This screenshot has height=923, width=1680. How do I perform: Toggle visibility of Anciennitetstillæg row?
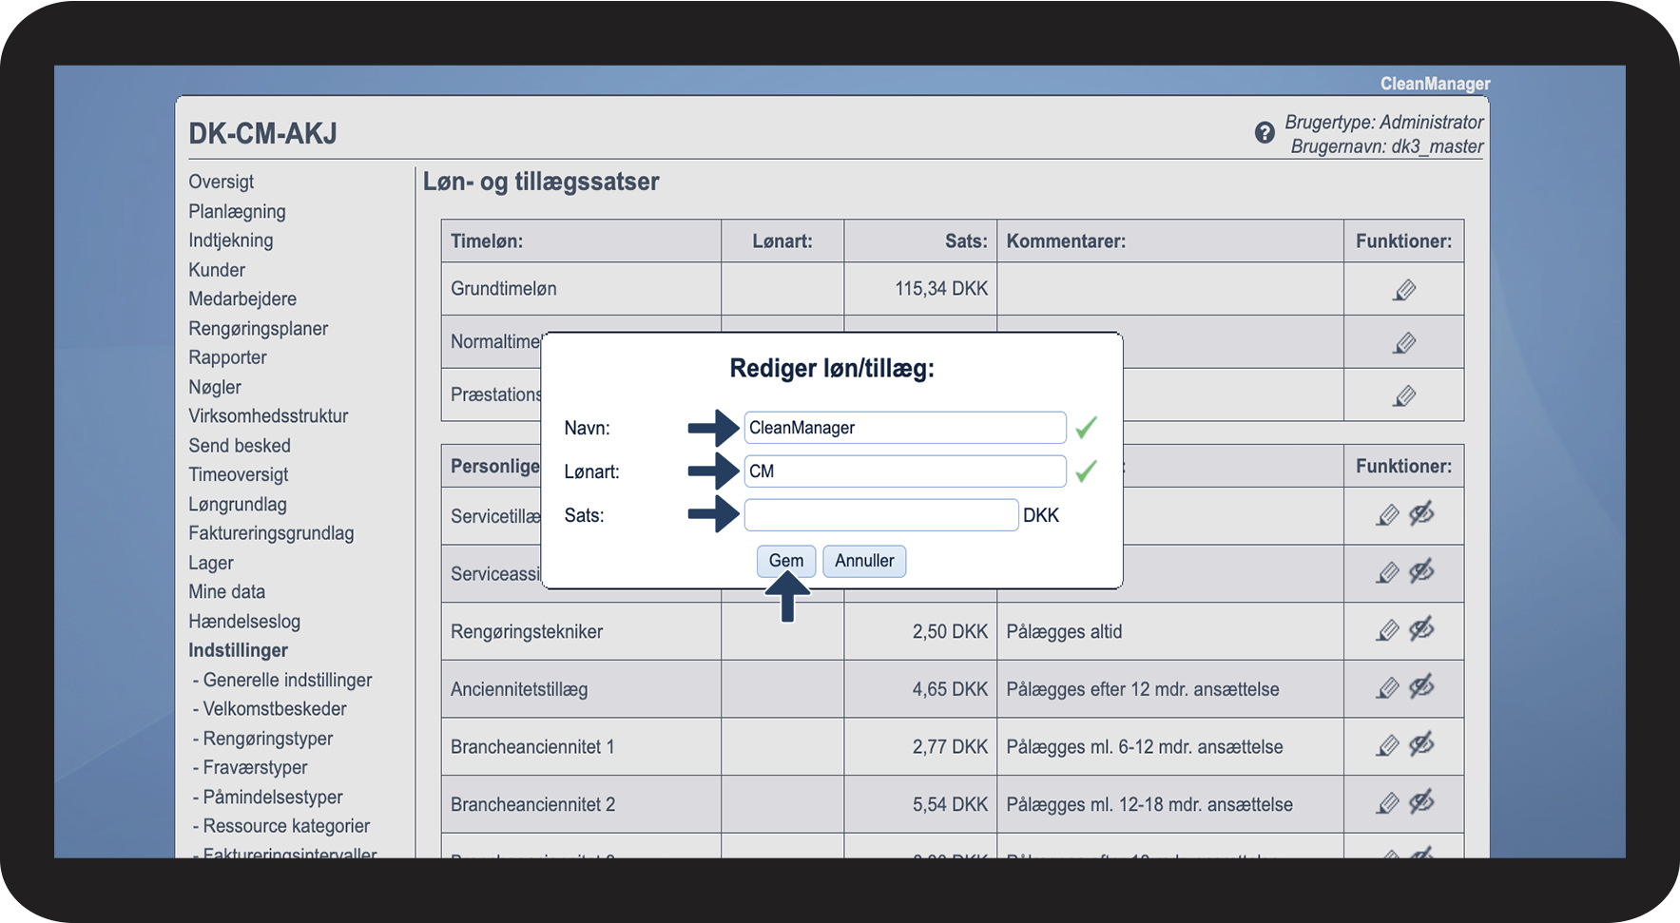pyautogui.click(x=1421, y=687)
